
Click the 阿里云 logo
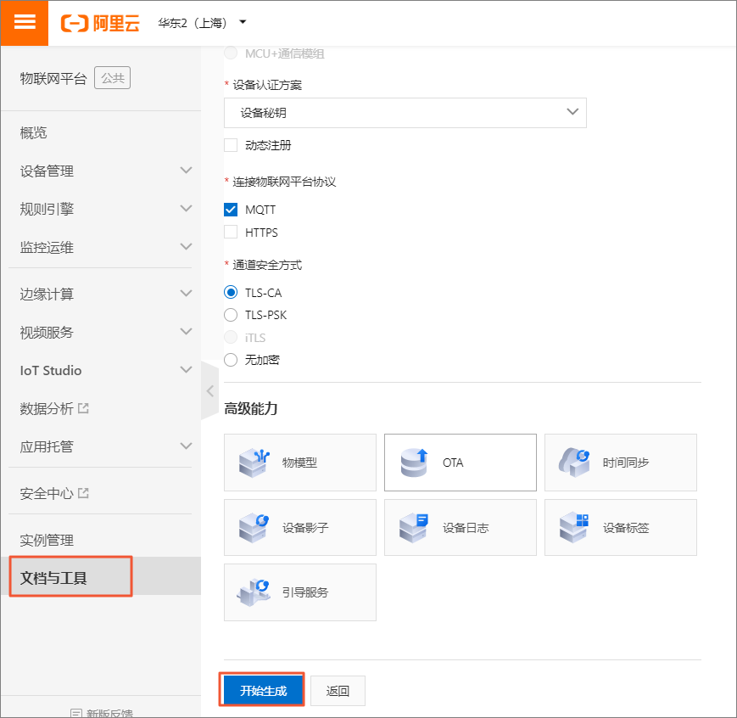pyautogui.click(x=99, y=24)
